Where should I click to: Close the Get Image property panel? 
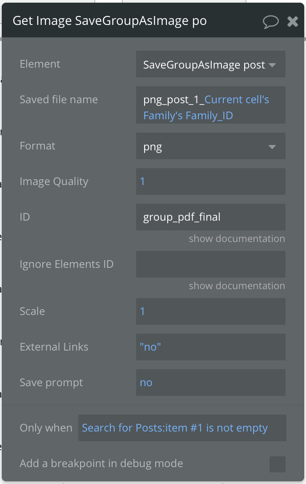tap(293, 21)
